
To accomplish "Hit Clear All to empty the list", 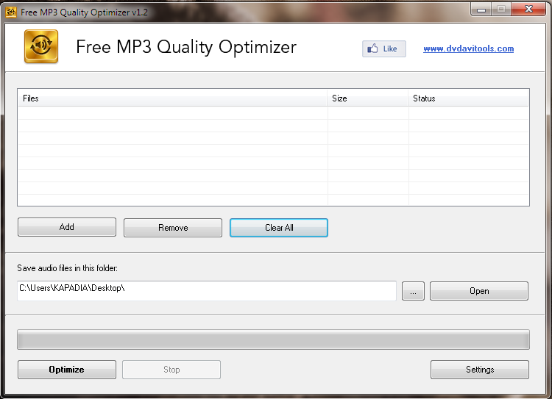I will pos(279,228).
